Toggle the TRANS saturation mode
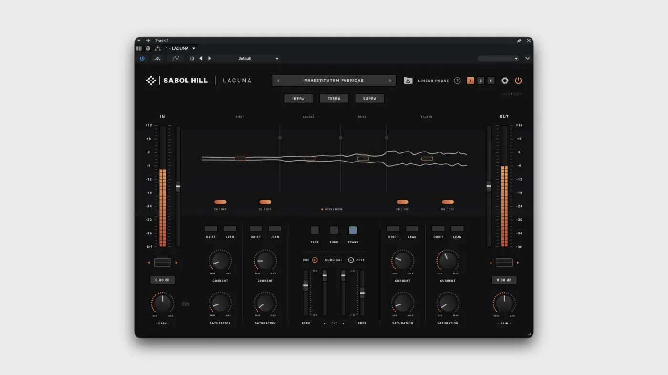This screenshot has width=668, height=375. (353, 231)
